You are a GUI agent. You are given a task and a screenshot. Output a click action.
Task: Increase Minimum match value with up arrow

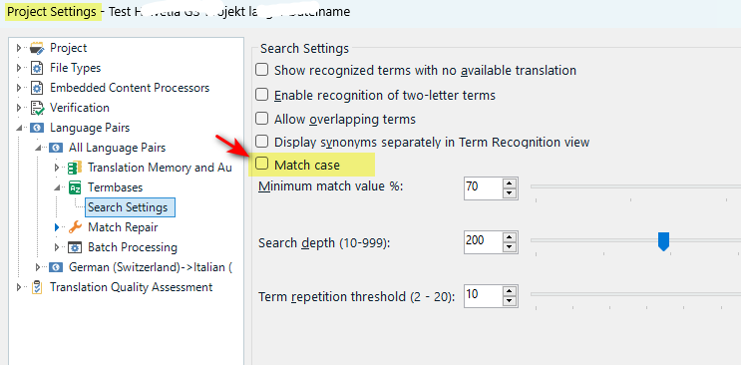tap(509, 182)
